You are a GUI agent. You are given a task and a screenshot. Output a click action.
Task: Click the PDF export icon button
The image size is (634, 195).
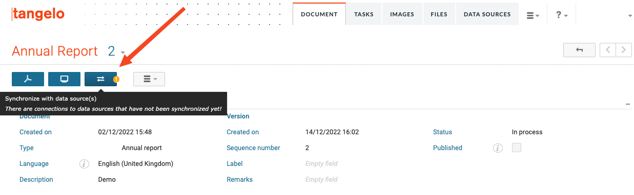click(x=28, y=79)
